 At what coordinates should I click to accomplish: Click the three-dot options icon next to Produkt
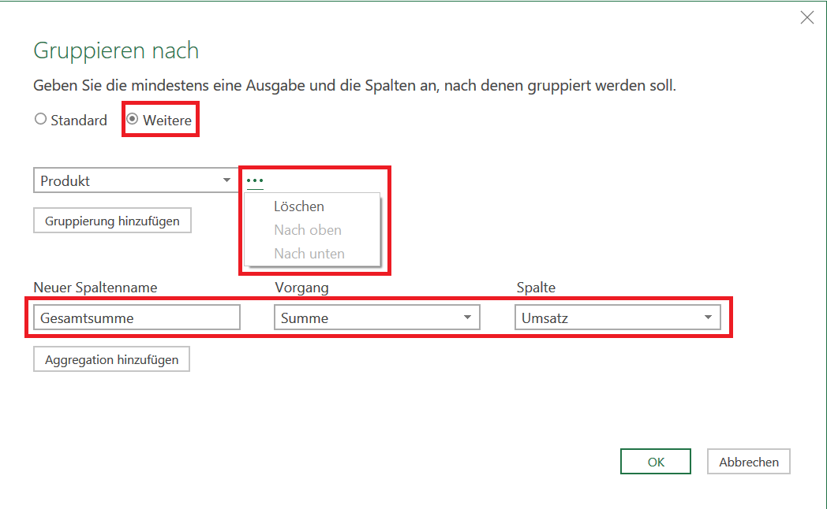(255, 180)
